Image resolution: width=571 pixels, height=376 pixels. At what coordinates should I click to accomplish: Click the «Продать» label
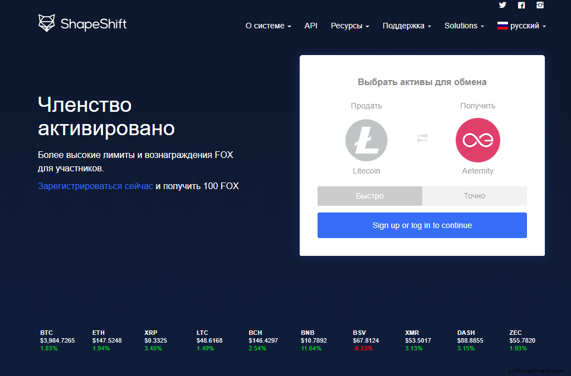[x=367, y=106]
